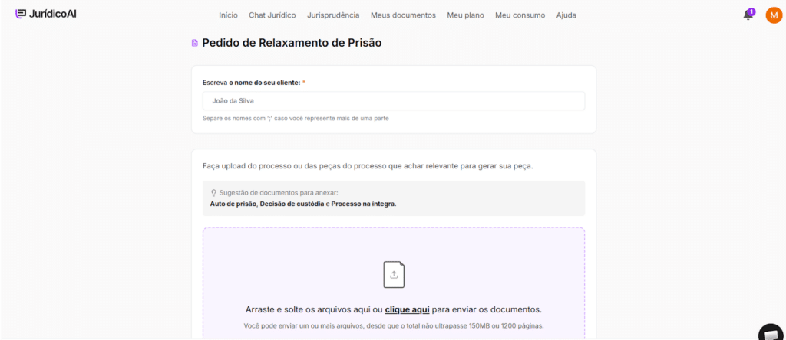
Task: Check the Meu consumo page
Action: (x=520, y=15)
